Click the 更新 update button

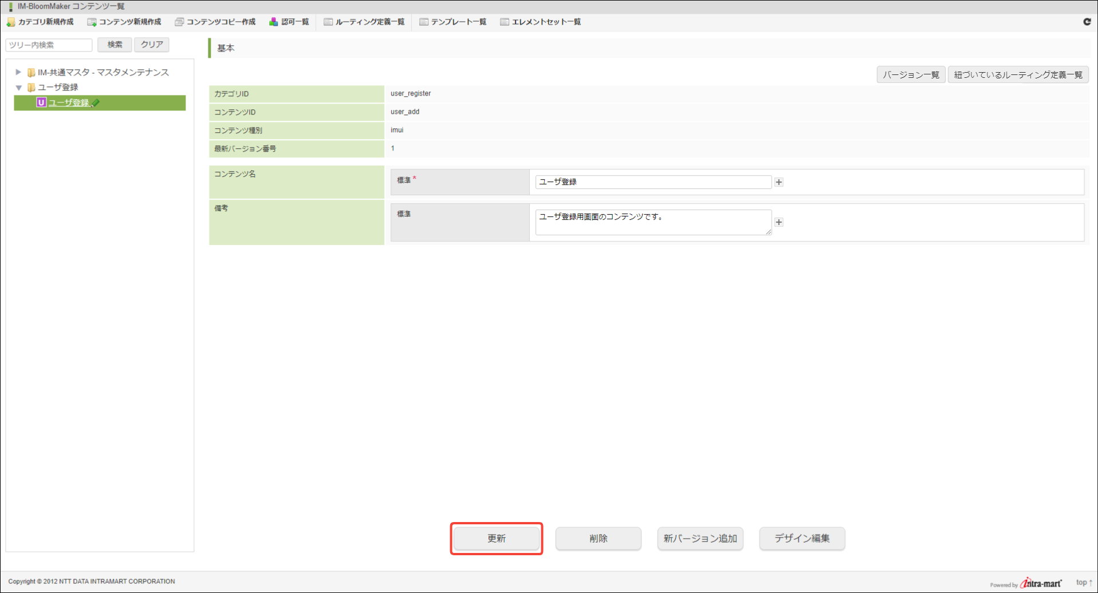[496, 538]
